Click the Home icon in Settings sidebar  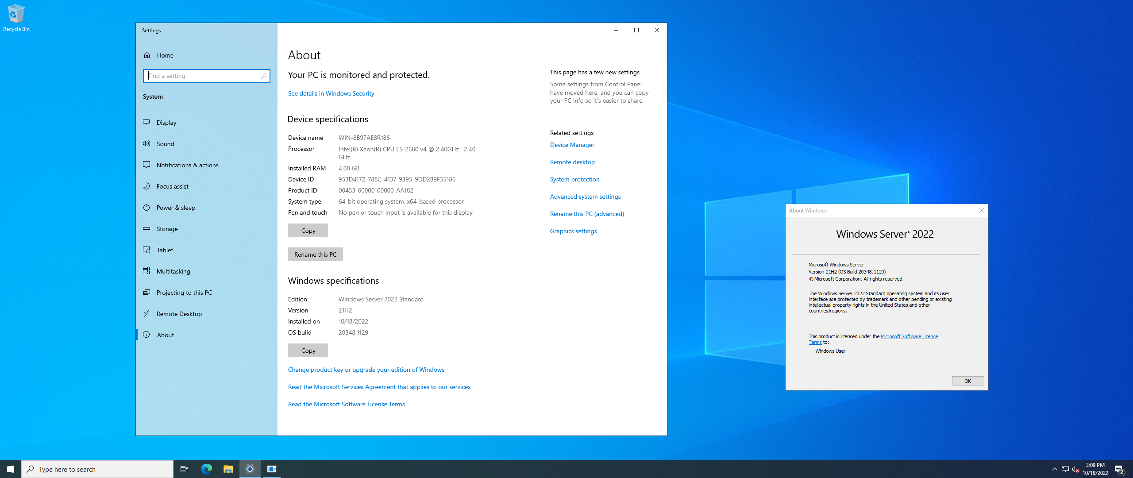pos(147,55)
